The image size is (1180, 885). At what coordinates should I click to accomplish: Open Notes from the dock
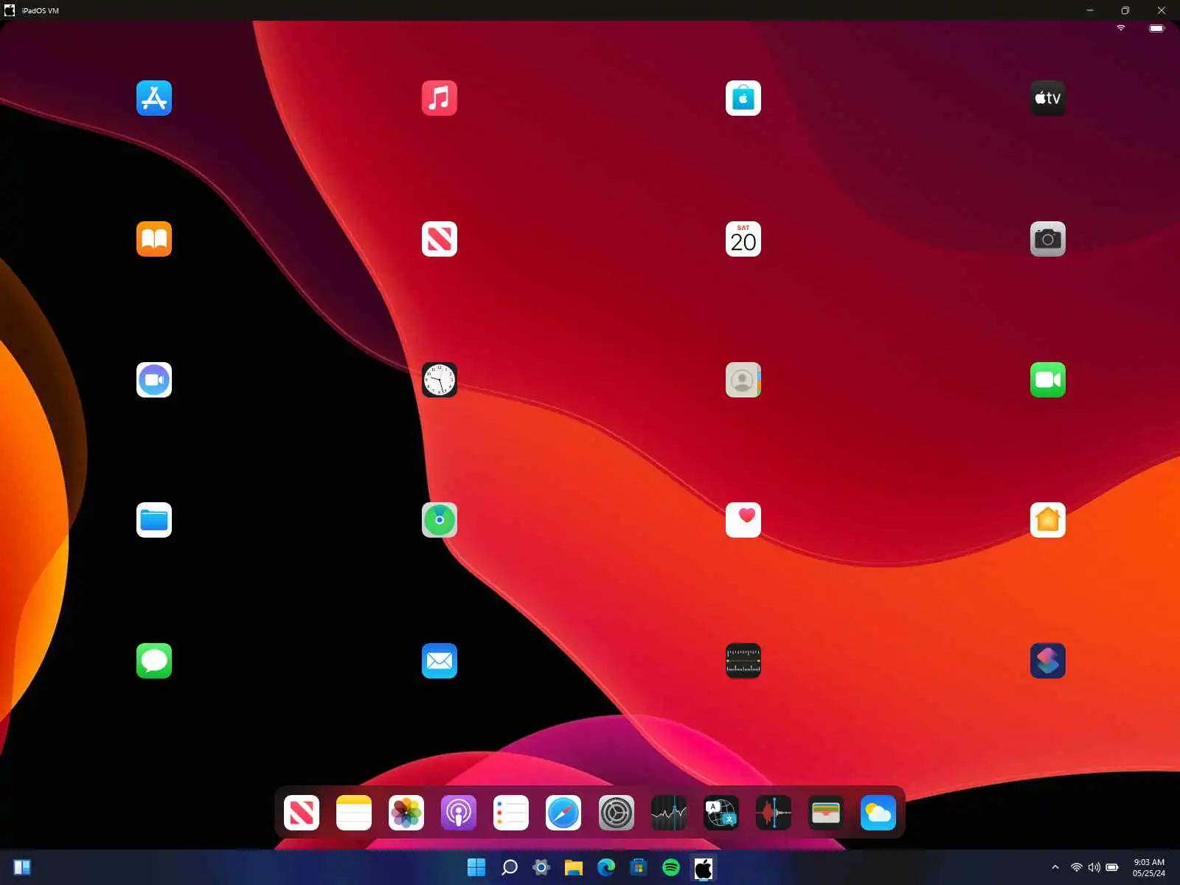pos(354,813)
